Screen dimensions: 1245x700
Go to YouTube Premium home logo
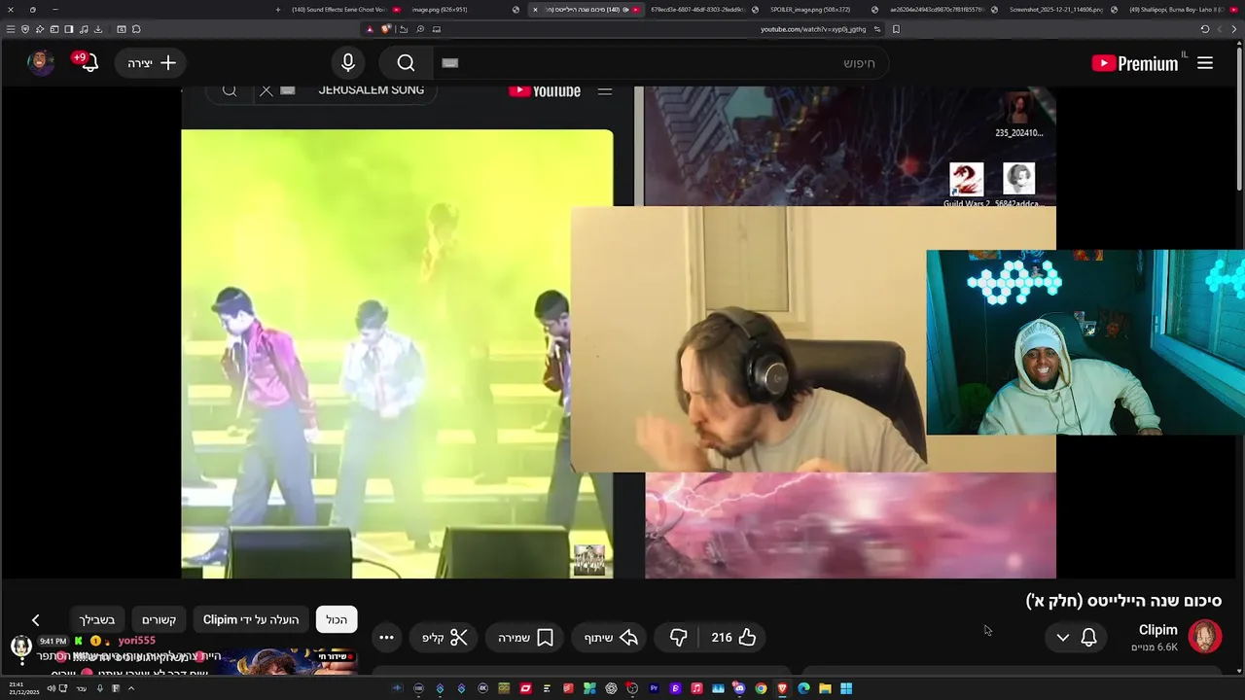click(x=1134, y=63)
